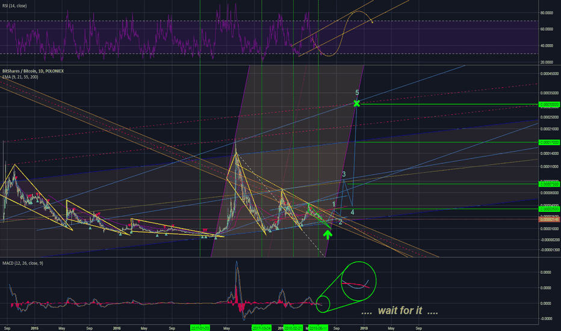Click the -0.00001300 price axis value
This screenshot has height=331, width=561.
coord(549,250)
